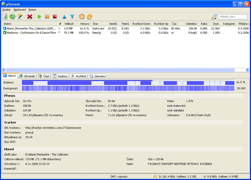Click the Seeduji status cell of Madonna torrent
The image size is (251, 180).
coord(96,33)
